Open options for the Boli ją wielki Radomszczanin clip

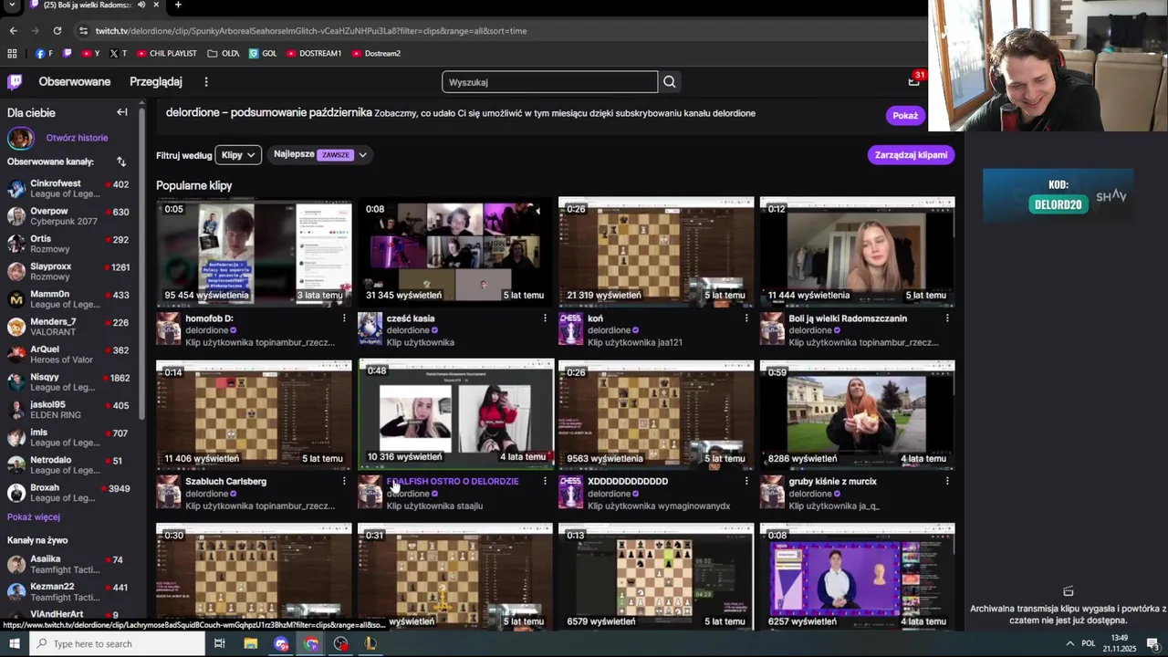(947, 318)
